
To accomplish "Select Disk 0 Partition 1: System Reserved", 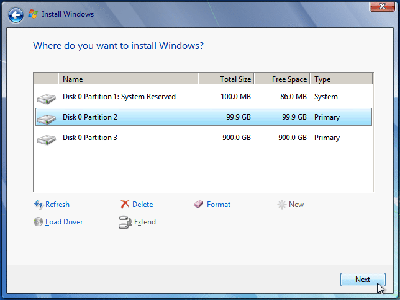I will click(119, 97).
